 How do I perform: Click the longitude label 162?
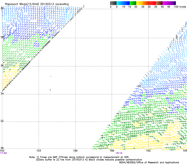[x=148, y=151]
